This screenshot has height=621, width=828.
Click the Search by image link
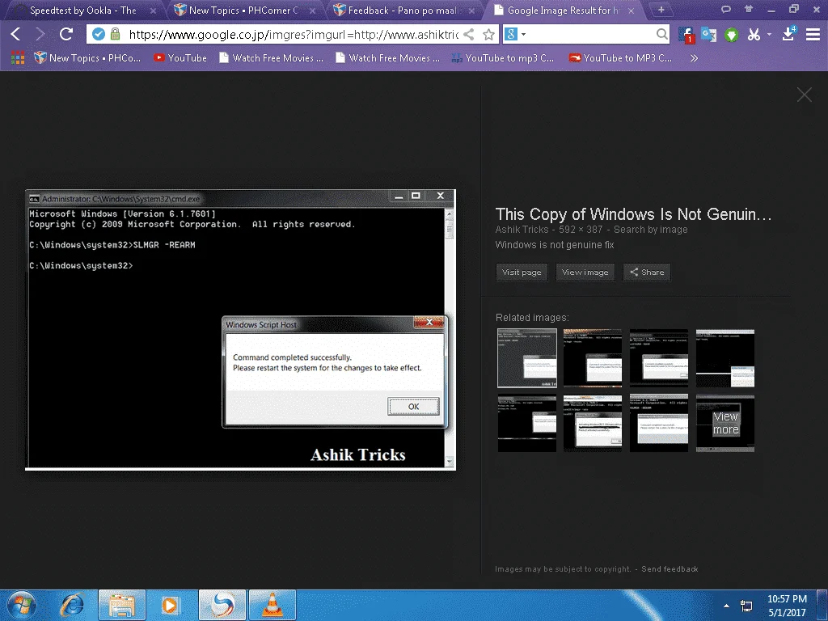(651, 230)
